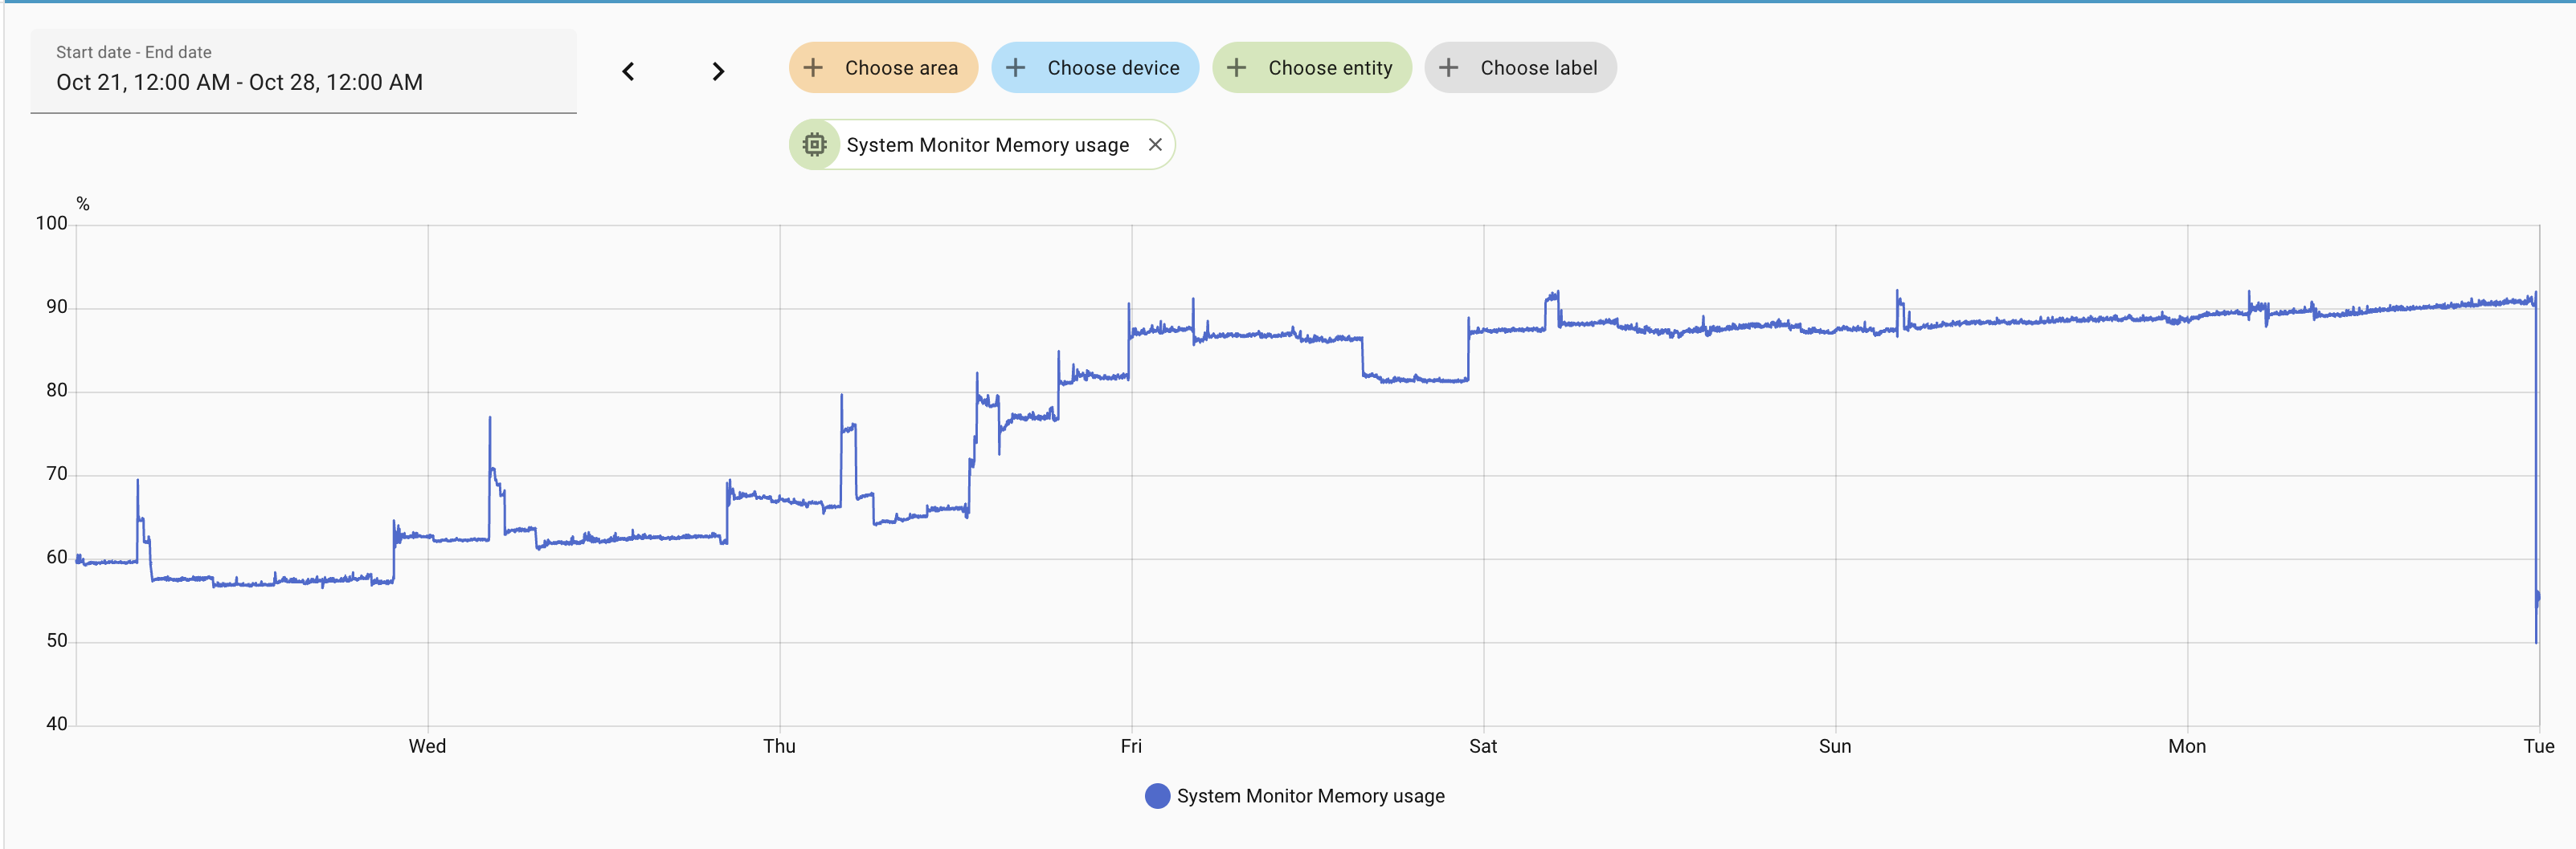Click the 'Choose device' text label
Viewport: 2576px width, 849px height.
1113,68
